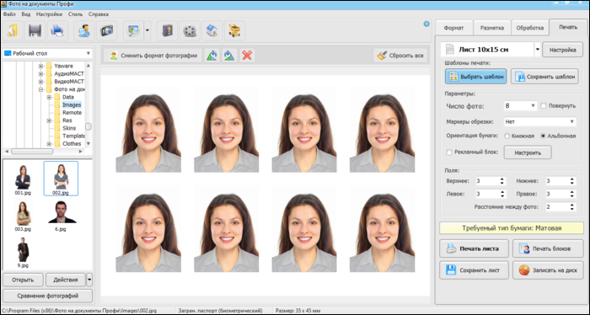Open the Настройки menu
Image resolution: width=590 pixels, height=315 pixels.
tap(49, 14)
